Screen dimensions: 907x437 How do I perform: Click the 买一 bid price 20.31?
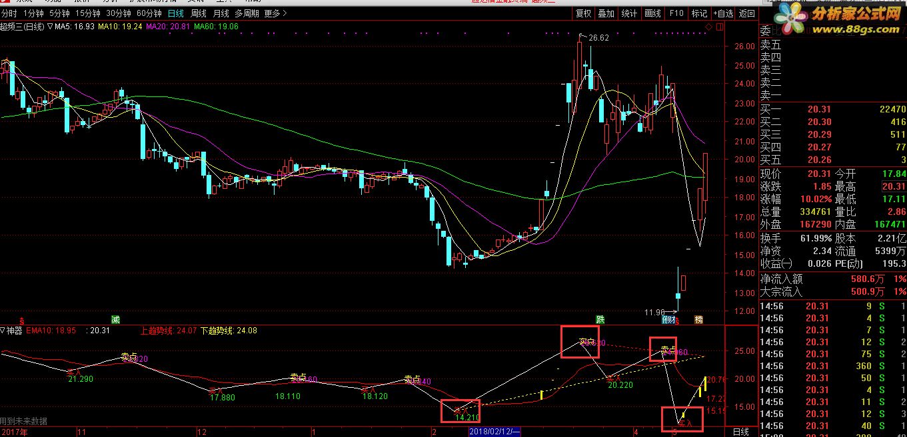click(x=818, y=109)
